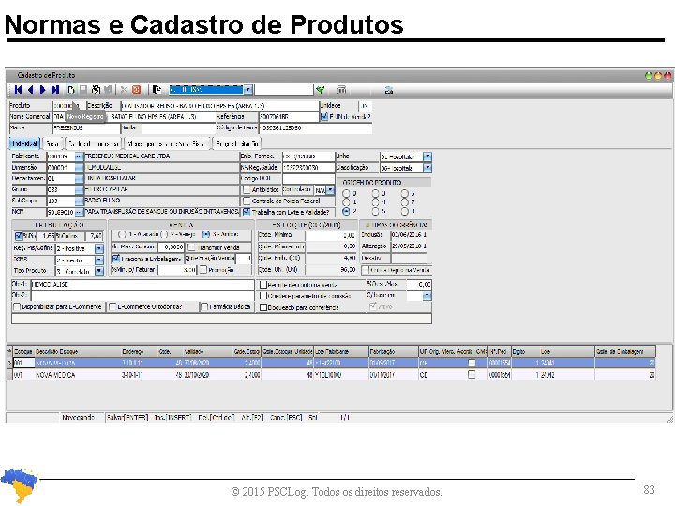The height and width of the screenshot is (506, 675).
Task: Check Disponibilizar para E-Commerce
Action: pos(17,306)
